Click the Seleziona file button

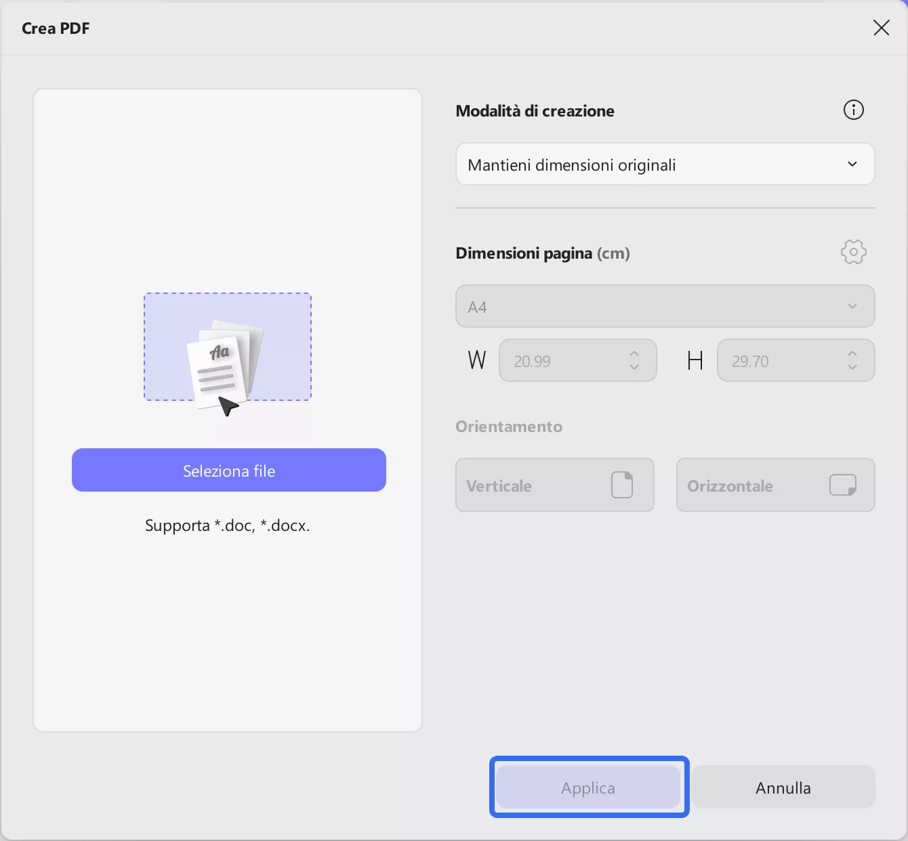[x=228, y=470]
